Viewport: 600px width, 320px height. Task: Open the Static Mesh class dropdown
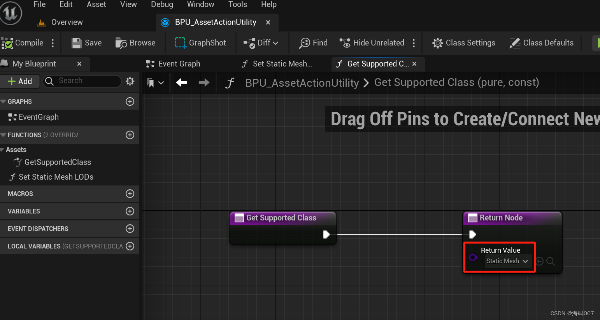(507, 261)
